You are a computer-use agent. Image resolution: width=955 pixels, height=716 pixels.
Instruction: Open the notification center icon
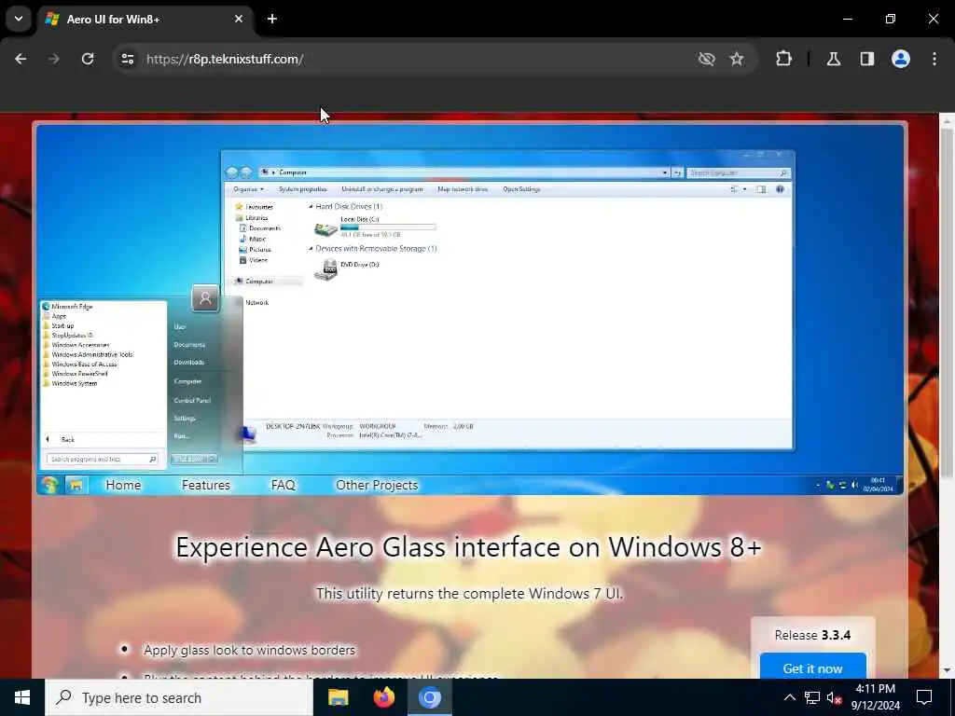click(x=924, y=697)
